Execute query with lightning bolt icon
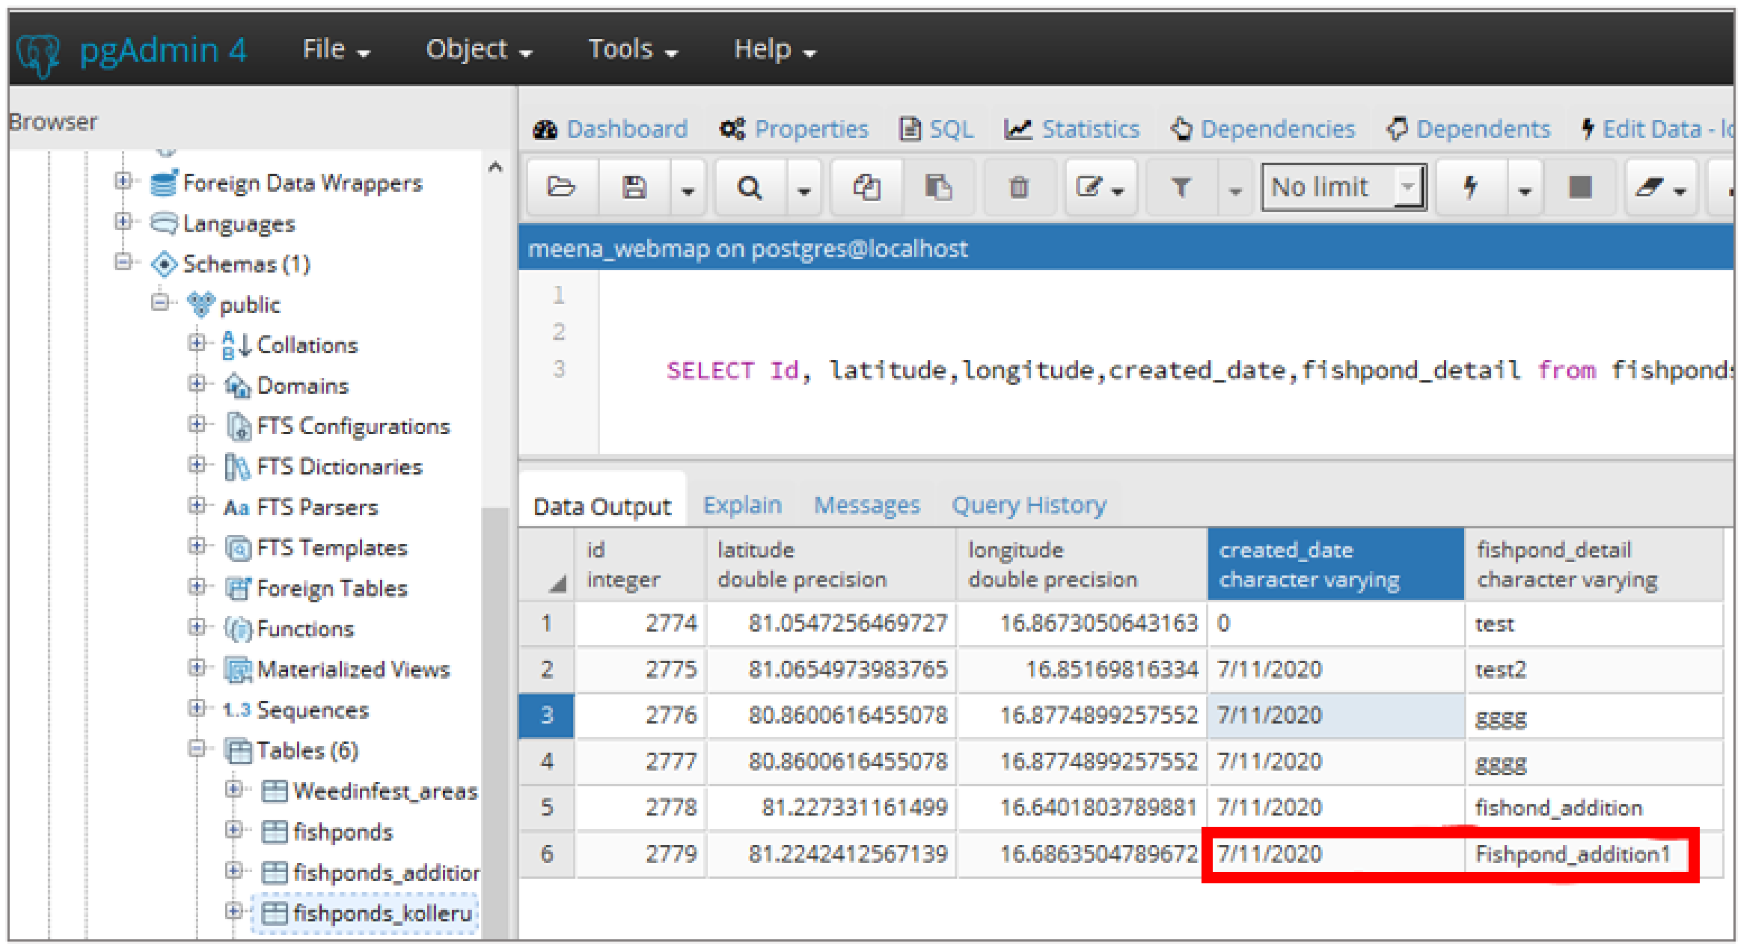 [1471, 187]
